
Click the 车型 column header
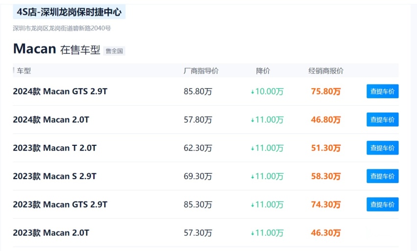(24, 71)
